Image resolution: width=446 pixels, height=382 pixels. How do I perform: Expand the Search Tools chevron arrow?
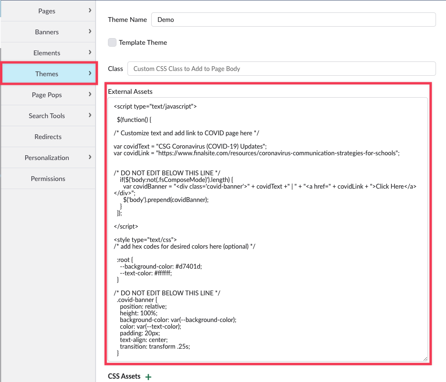pyautogui.click(x=90, y=115)
